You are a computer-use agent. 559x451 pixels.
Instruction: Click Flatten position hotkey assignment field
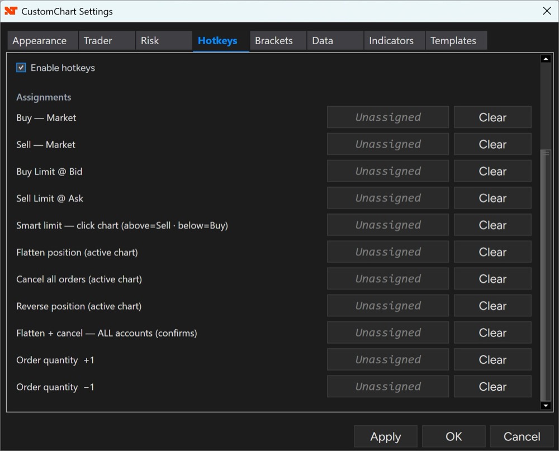tap(388, 251)
